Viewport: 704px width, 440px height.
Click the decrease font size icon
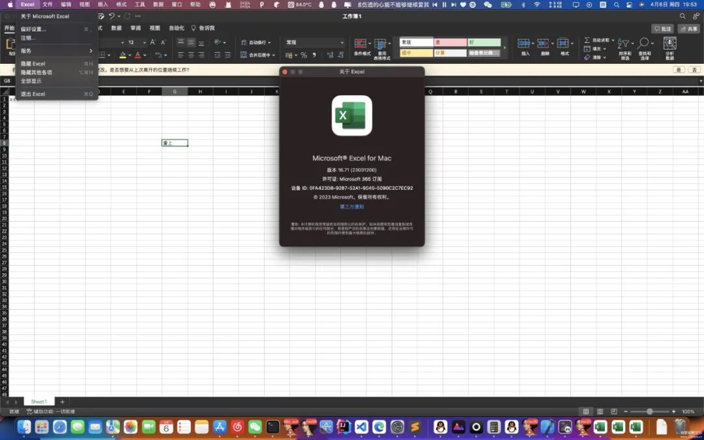tap(163, 42)
